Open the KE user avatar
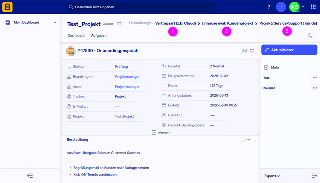Viewport: 320px width, 183px height. pyautogui.click(x=294, y=7)
